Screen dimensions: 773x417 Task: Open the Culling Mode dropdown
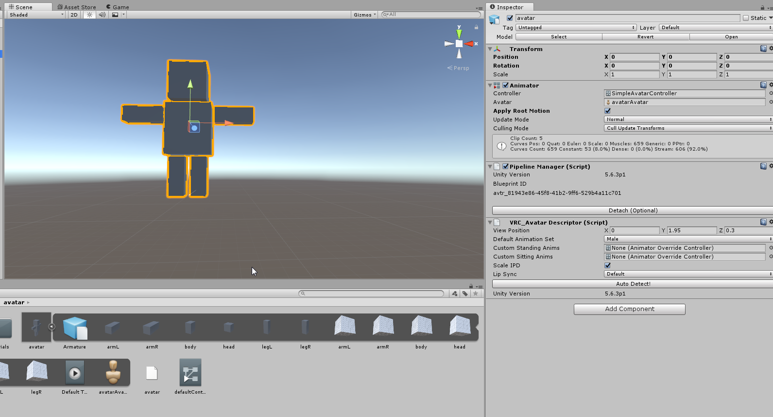pos(688,128)
